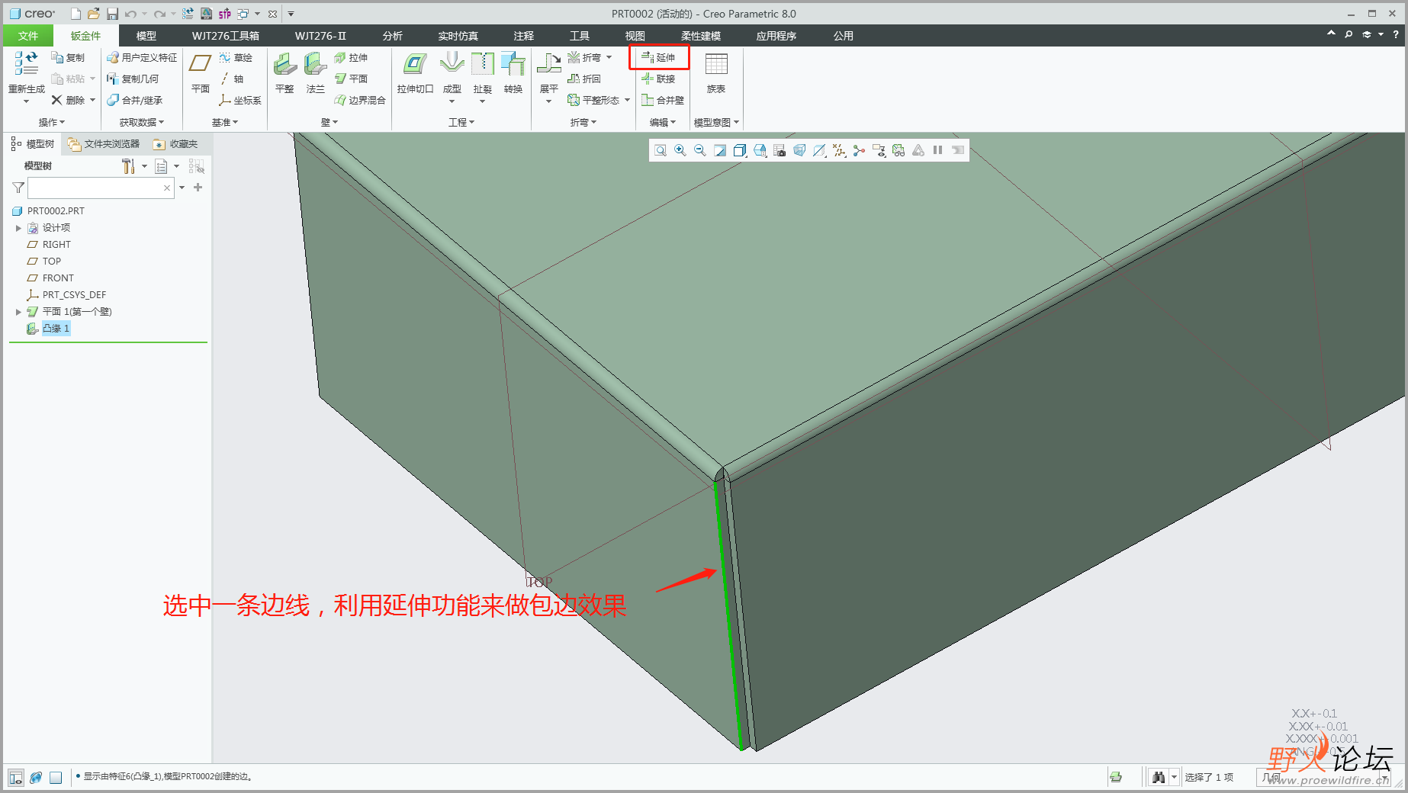Click the 延伸 (Extend) button

pos(659,57)
